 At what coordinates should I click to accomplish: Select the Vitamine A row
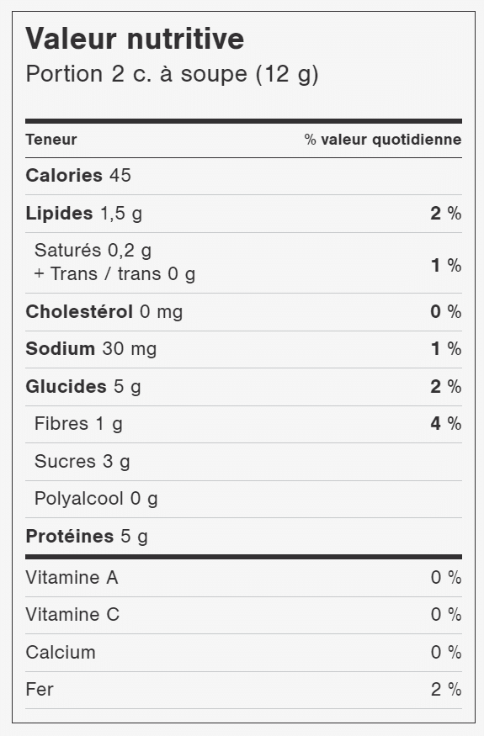coord(243,578)
